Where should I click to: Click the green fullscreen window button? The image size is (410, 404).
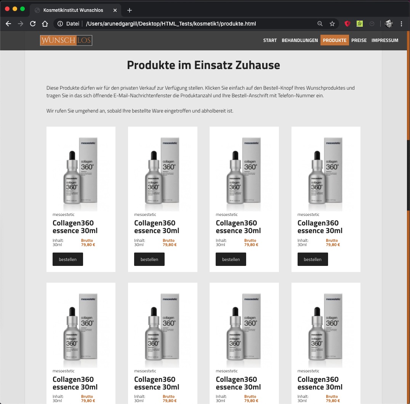click(22, 9)
